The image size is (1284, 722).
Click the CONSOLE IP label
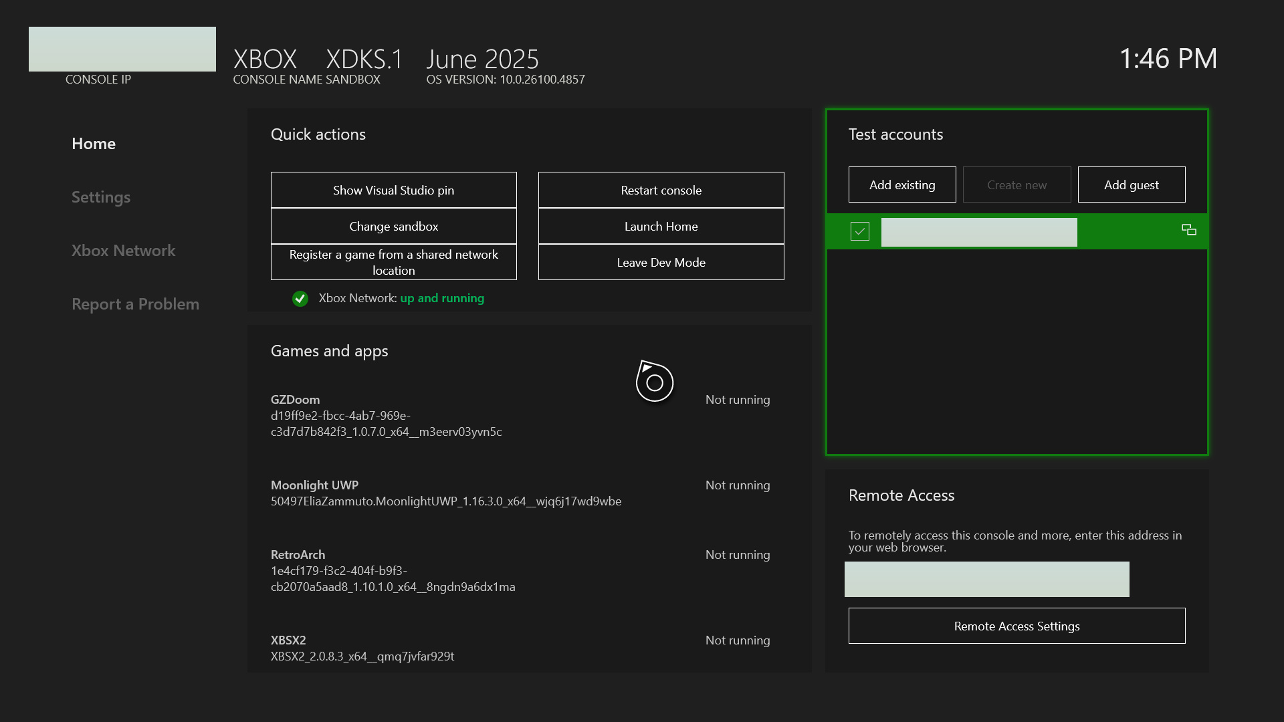click(x=98, y=80)
